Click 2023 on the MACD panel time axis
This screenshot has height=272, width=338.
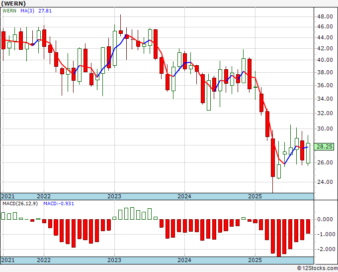114,260
